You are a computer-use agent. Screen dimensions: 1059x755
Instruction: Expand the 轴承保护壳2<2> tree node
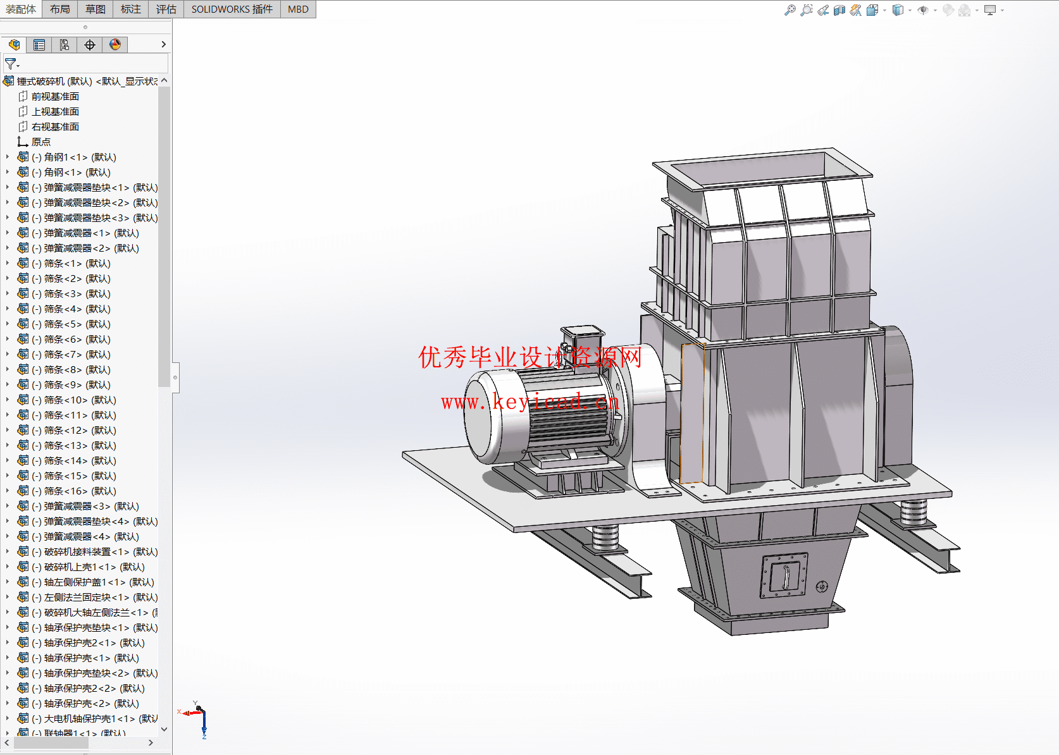point(8,688)
